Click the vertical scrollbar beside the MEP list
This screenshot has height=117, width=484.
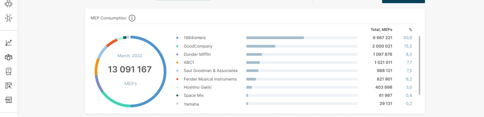click(419, 65)
